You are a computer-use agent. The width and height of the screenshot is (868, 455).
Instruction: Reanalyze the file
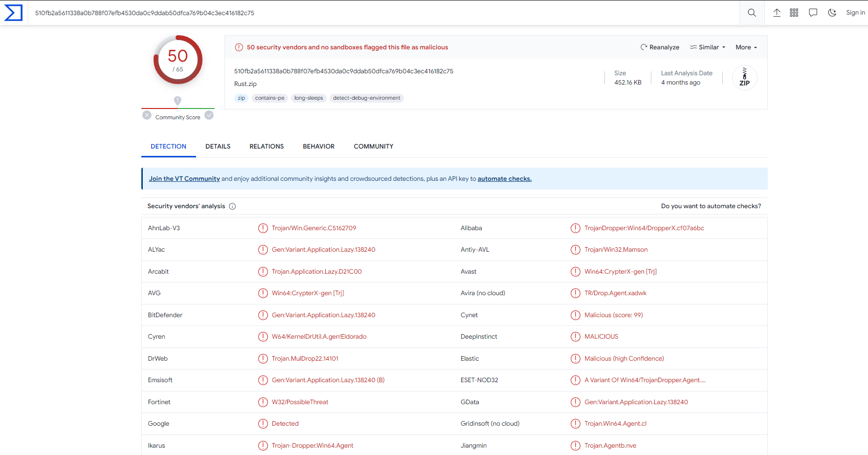coord(660,47)
